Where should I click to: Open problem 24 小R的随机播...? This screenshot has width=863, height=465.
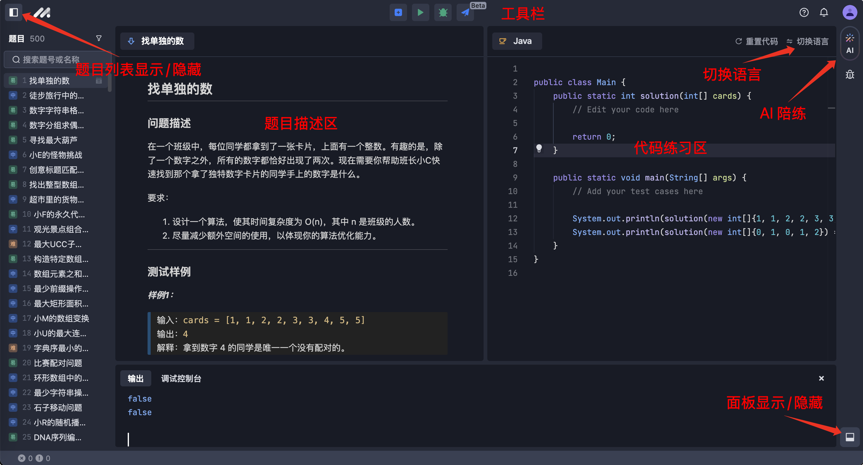[55, 422]
